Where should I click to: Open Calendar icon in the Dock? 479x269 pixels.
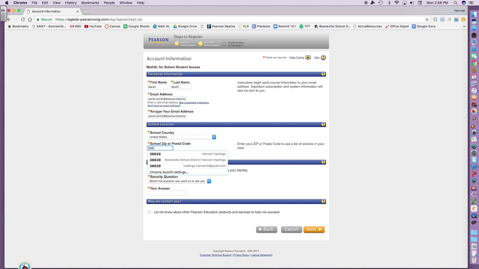point(474,77)
